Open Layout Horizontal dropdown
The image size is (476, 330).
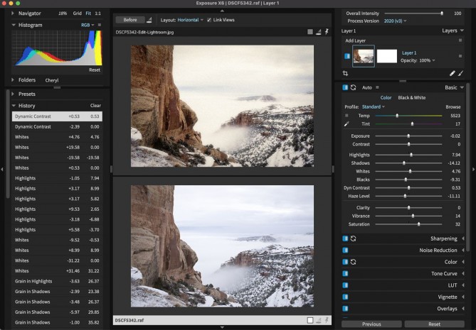(191, 20)
